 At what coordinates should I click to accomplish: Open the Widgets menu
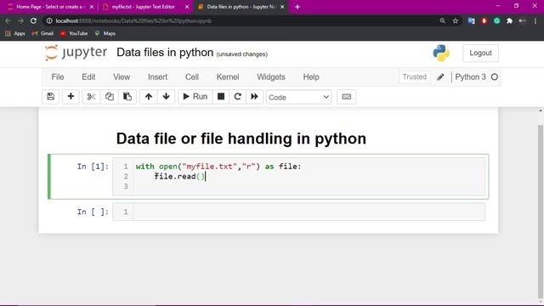[271, 77]
